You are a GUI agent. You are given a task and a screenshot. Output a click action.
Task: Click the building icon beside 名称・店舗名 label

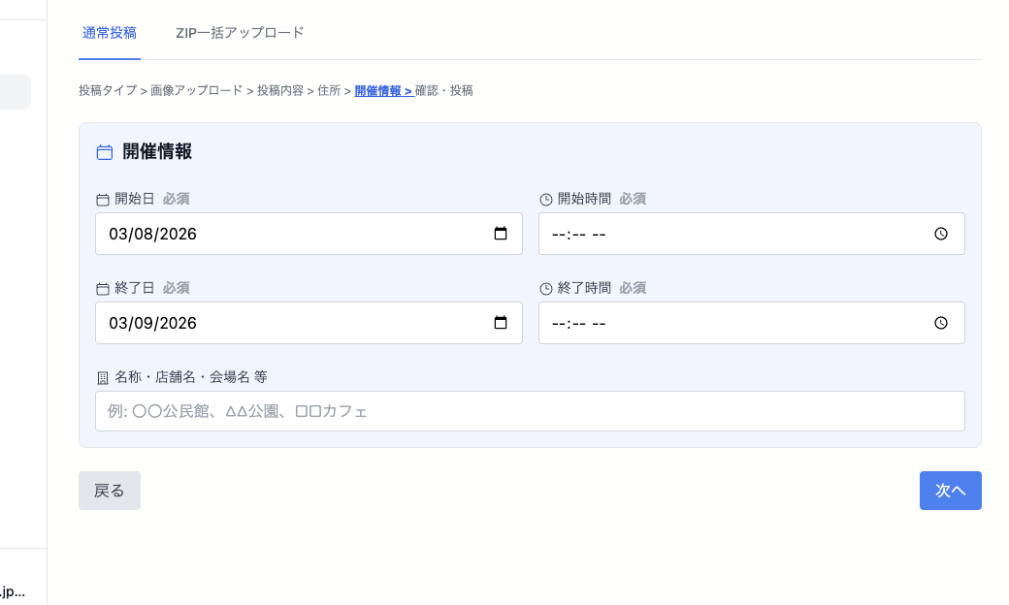click(103, 377)
